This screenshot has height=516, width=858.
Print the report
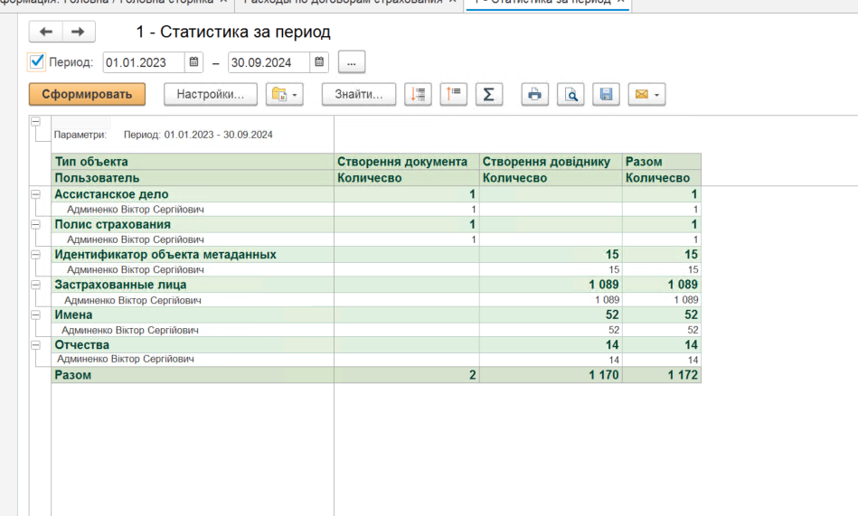(x=535, y=94)
